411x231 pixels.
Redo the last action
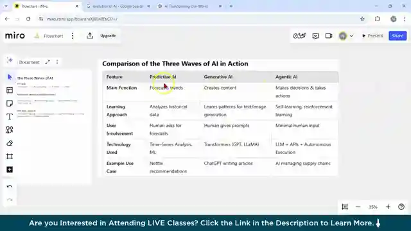tap(10, 200)
